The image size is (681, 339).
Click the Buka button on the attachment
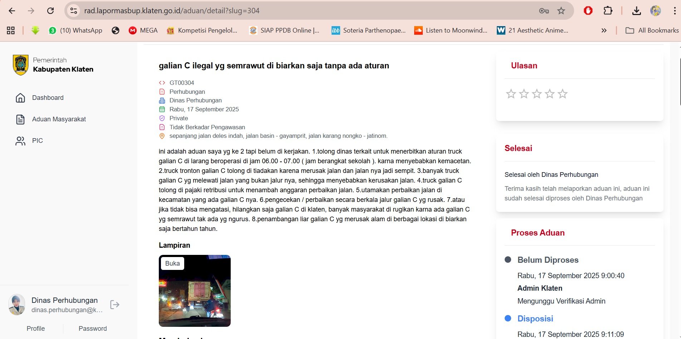(x=172, y=263)
